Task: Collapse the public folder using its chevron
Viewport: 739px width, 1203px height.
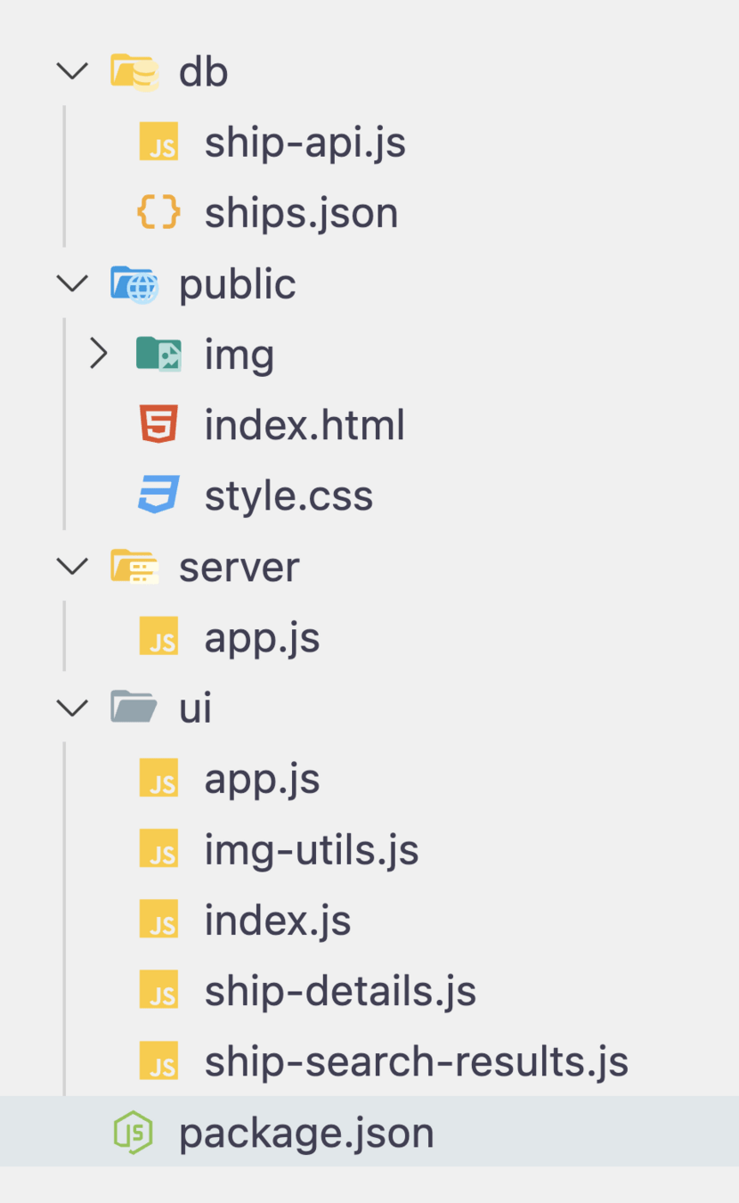Action: pyautogui.click(x=73, y=283)
